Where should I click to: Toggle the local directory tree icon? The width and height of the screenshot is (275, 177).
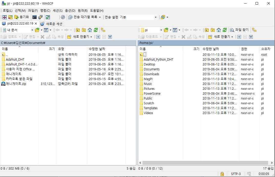[103, 30]
